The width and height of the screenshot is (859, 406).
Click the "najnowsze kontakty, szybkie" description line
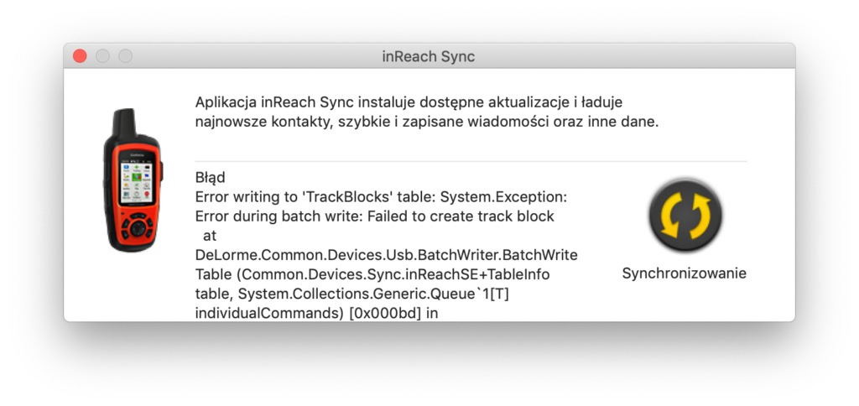click(x=427, y=122)
